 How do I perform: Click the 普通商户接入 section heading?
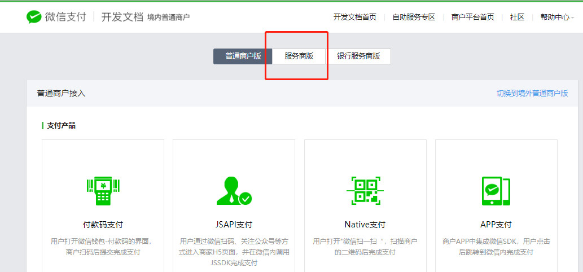coord(62,93)
